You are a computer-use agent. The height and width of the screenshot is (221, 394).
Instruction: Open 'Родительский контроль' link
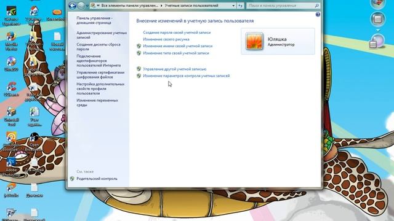tap(97, 179)
